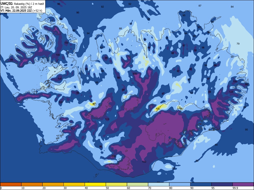
Task: Click the valid time 'VT: Mán. 22.09.2025 22Z'
Action: tap(16, 11)
